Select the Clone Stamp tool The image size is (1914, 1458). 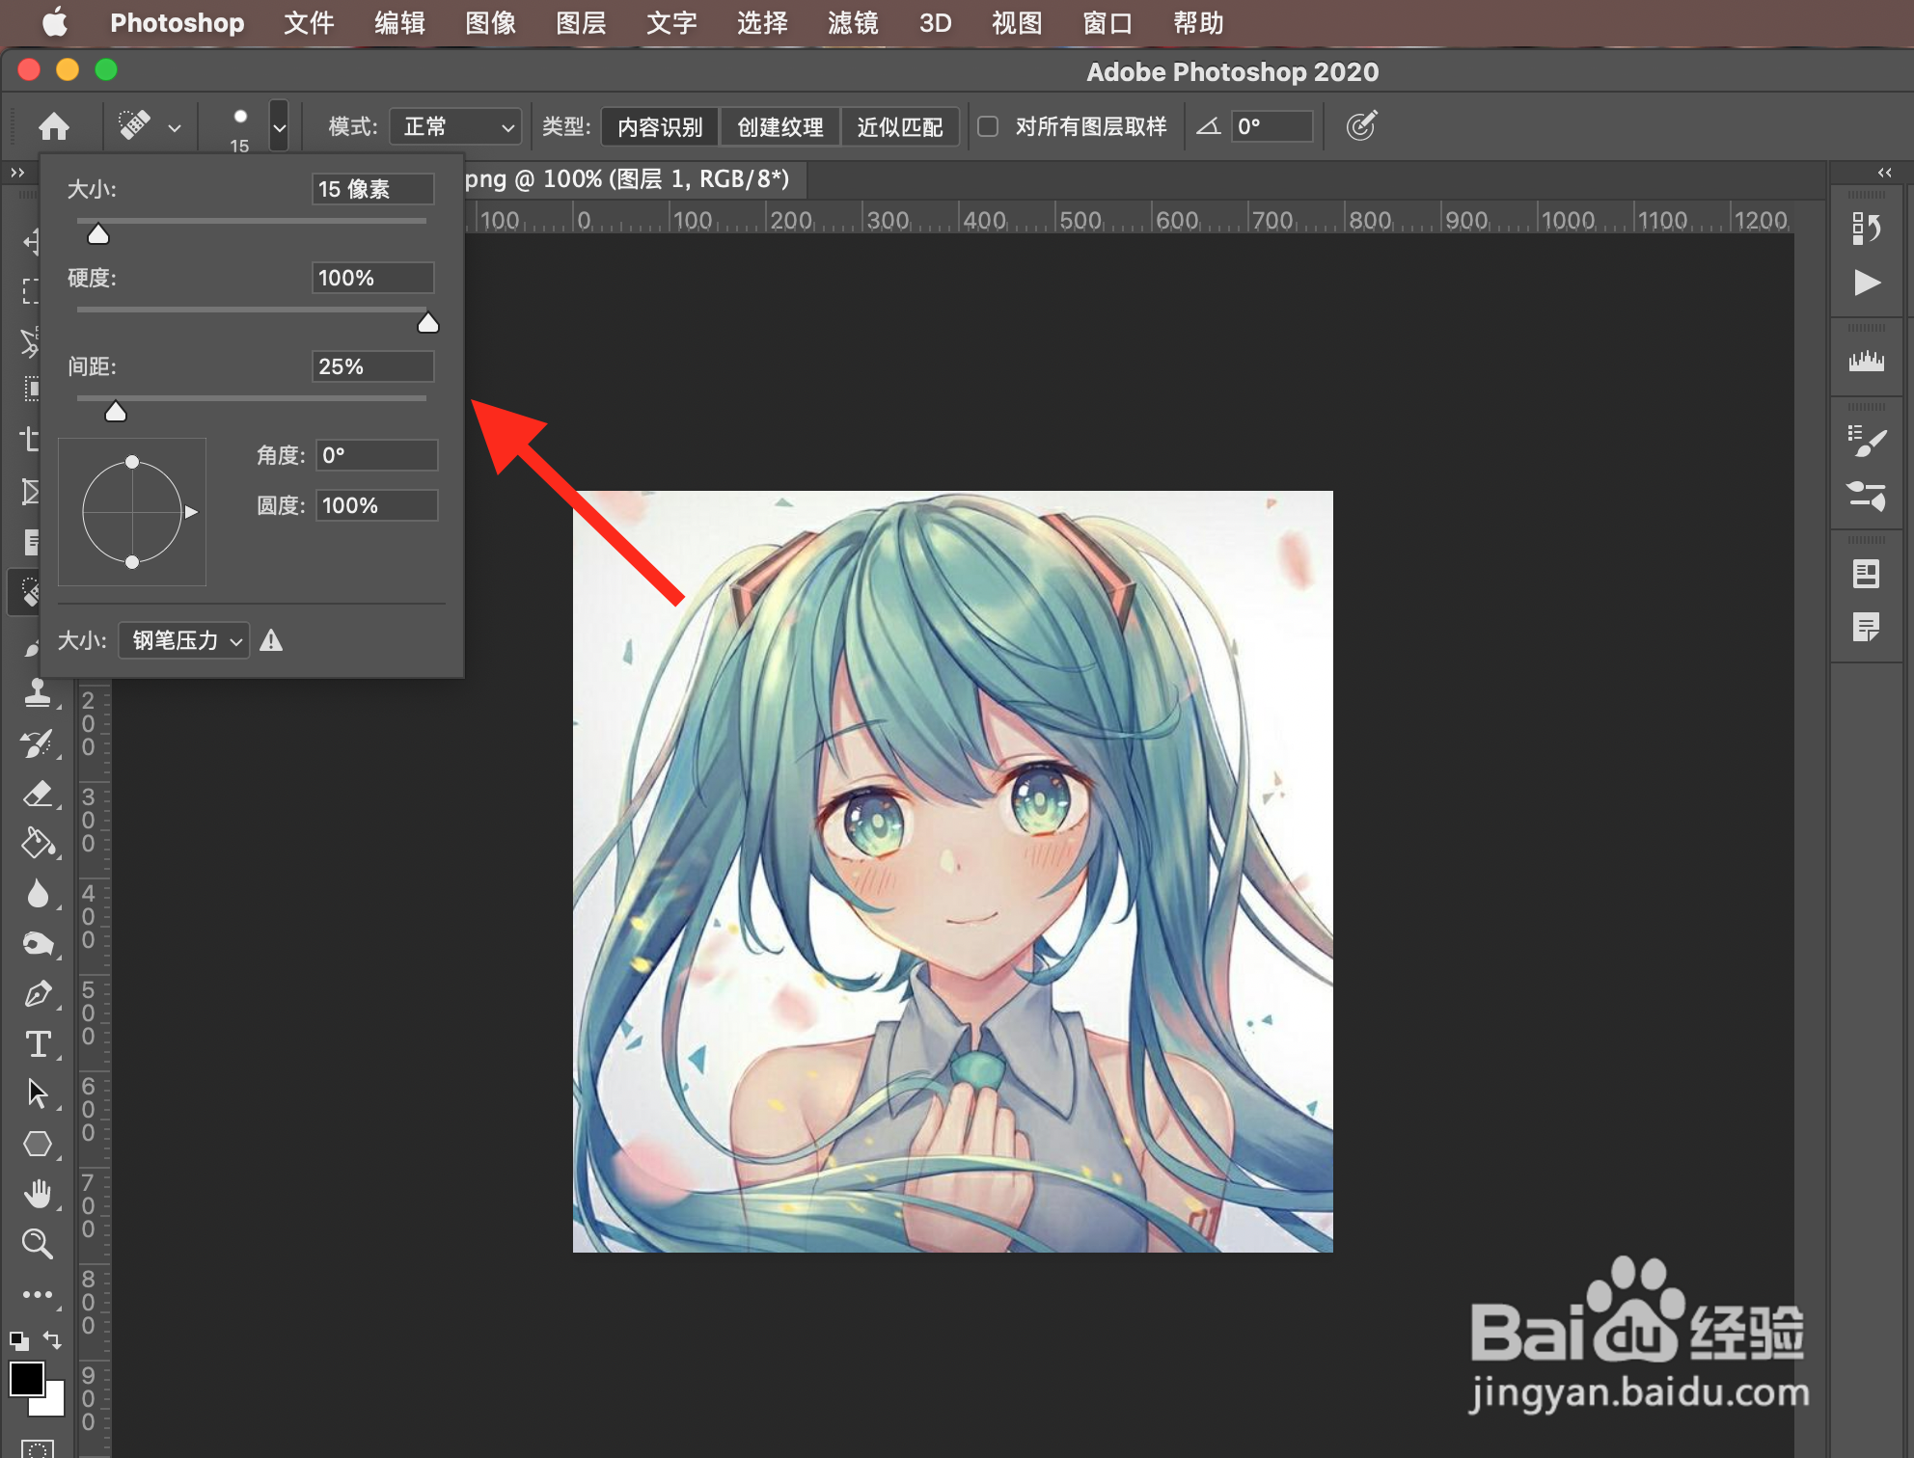[38, 692]
